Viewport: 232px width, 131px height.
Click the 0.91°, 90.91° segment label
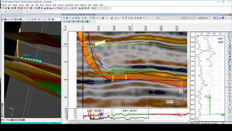tap(130, 111)
